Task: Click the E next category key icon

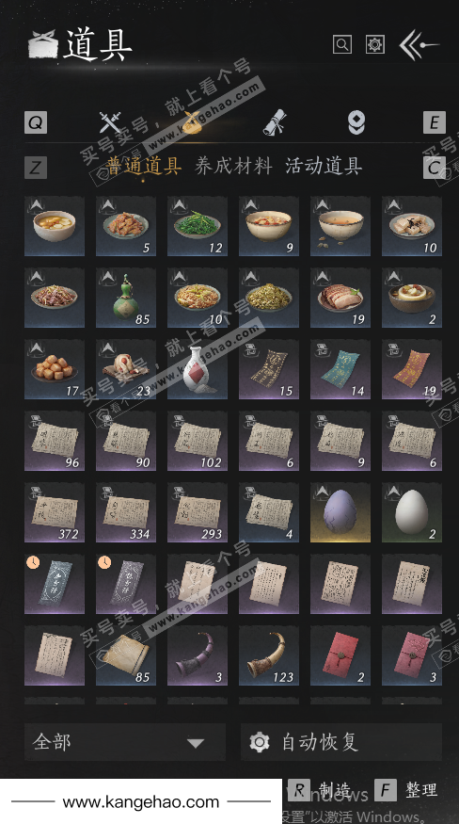Action: pyautogui.click(x=435, y=123)
